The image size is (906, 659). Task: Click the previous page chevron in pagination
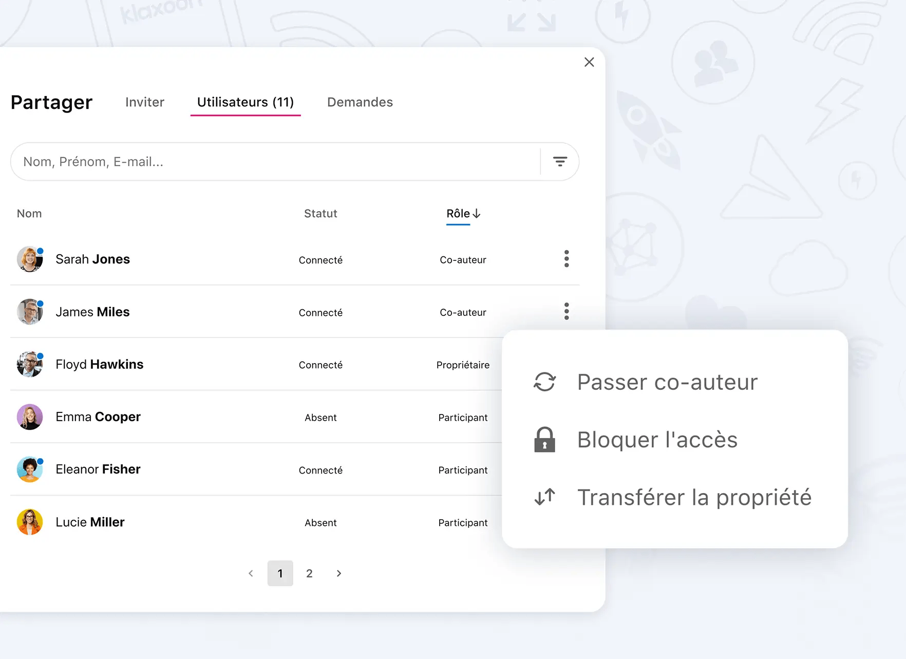251,573
